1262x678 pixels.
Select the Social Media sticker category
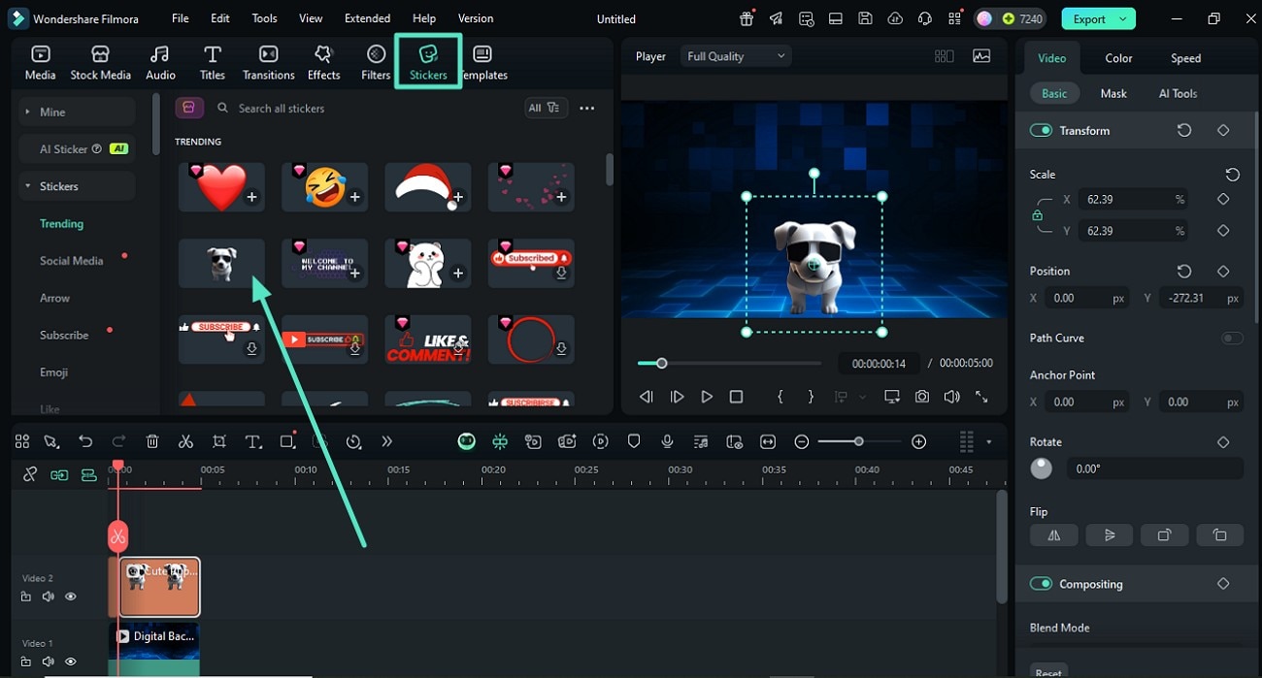coord(72,261)
